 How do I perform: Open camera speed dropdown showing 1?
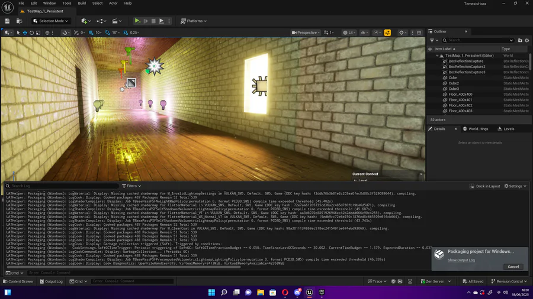[x=329, y=32]
